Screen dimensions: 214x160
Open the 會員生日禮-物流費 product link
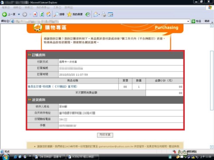pyautogui.click(x=52, y=87)
